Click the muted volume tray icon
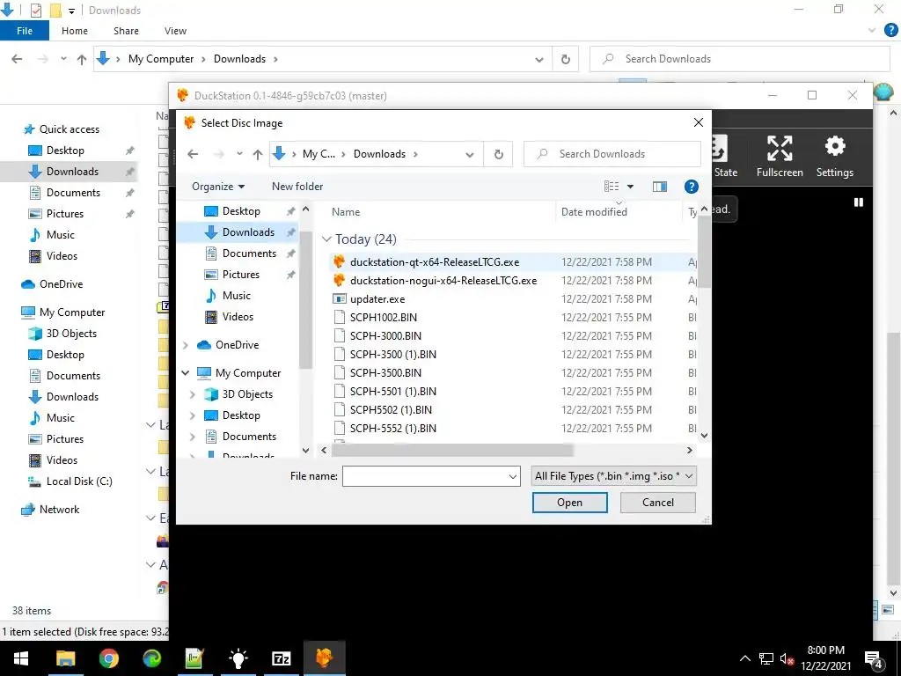901x676 pixels. [x=787, y=658]
